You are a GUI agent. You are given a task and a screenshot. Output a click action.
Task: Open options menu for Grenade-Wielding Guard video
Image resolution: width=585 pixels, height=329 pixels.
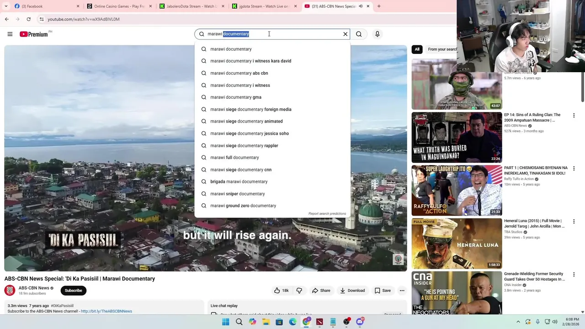click(x=574, y=275)
